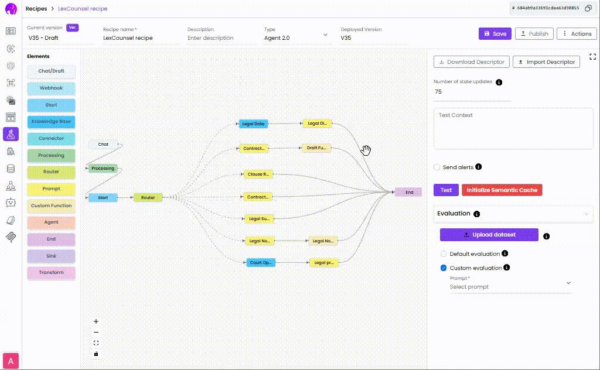Enable the Send alerts checkbox
This screenshot has width=600, height=370.
click(x=437, y=167)
